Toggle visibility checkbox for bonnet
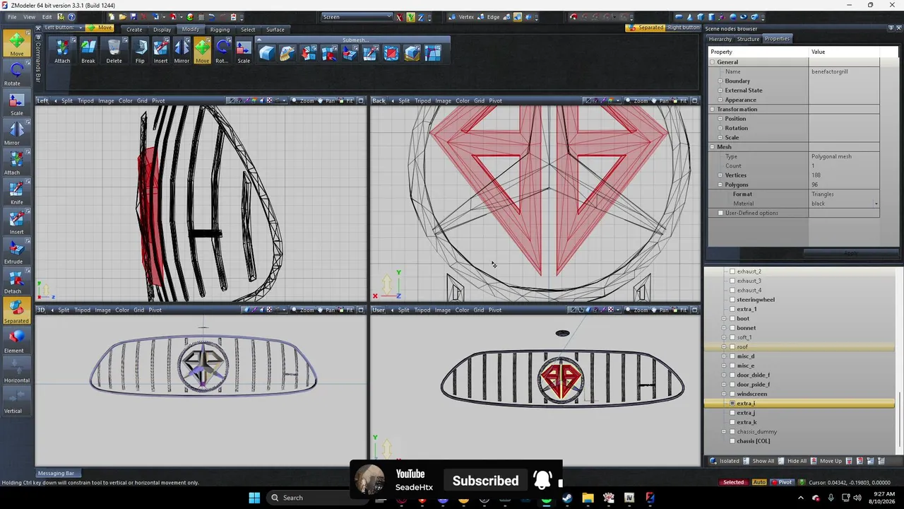Viewport: 904px width, 509px height. click(732, 328)
